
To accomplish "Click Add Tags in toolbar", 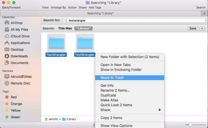I will [x=95, y=7].
